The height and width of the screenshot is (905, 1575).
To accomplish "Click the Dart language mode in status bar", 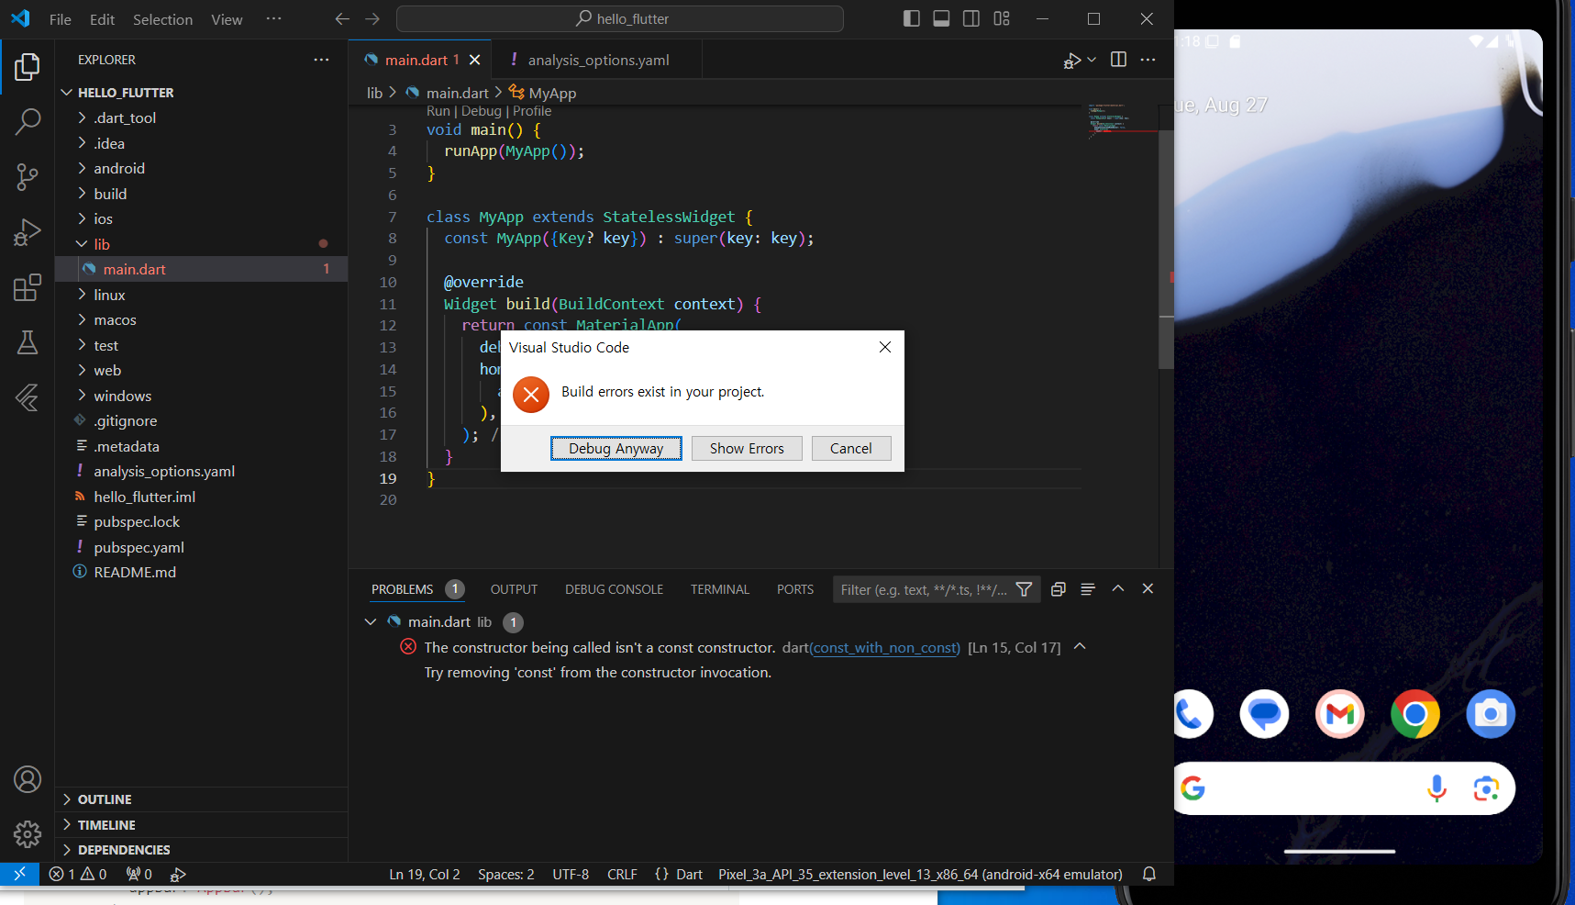I will 689,874.
